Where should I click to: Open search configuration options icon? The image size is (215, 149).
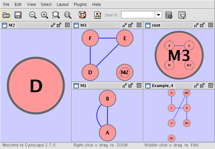coord(168,15)
